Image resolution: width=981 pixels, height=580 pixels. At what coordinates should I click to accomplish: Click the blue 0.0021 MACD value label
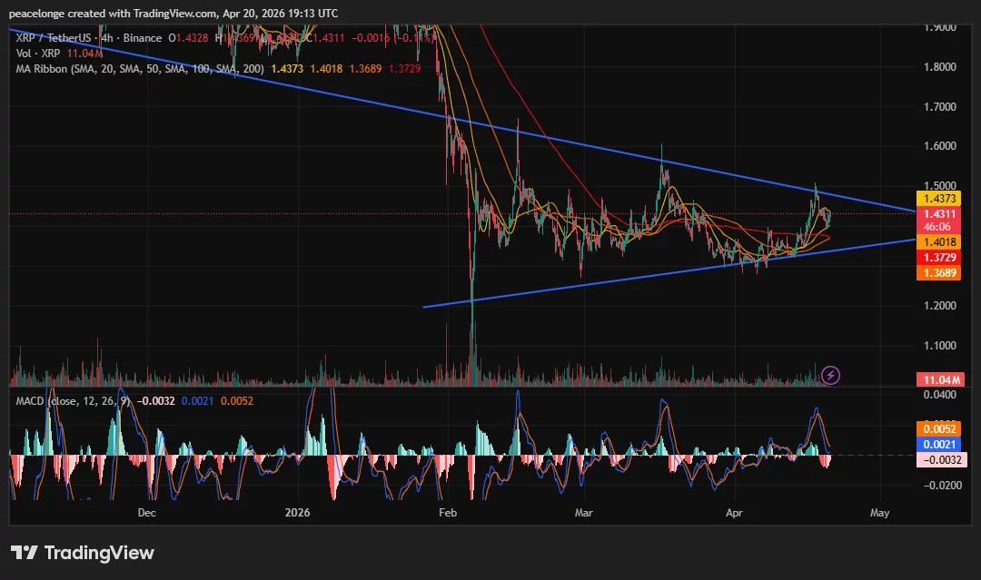(x=939, y=444)
